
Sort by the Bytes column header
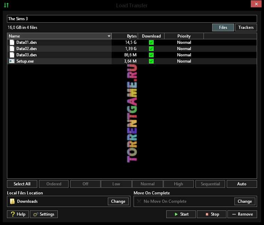click(x=125, y=36)
